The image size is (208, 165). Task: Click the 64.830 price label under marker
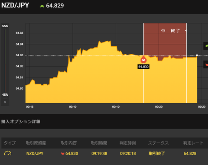point(143,67)
